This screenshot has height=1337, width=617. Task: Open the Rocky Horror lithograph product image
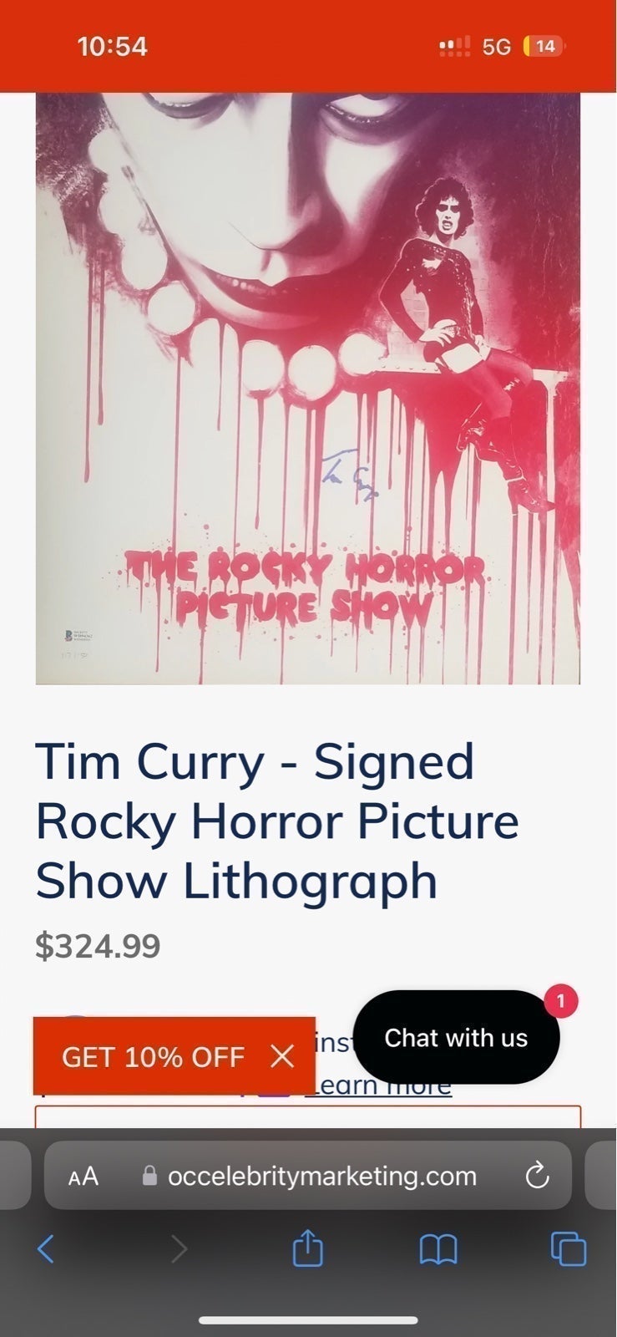[308, 389]
